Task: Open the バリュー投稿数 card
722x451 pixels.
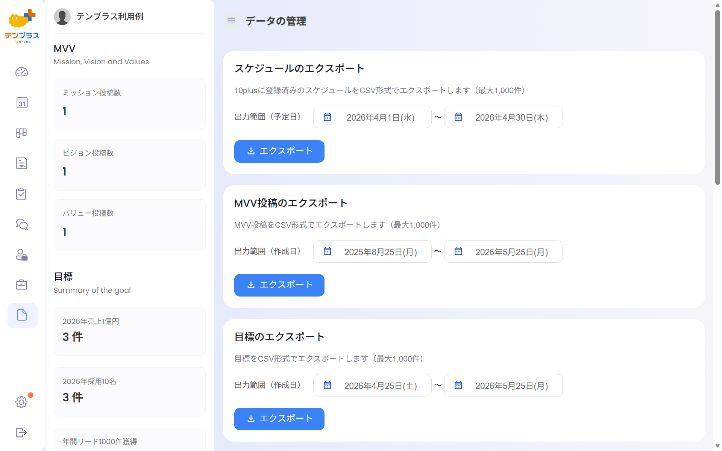Action: 130,225
